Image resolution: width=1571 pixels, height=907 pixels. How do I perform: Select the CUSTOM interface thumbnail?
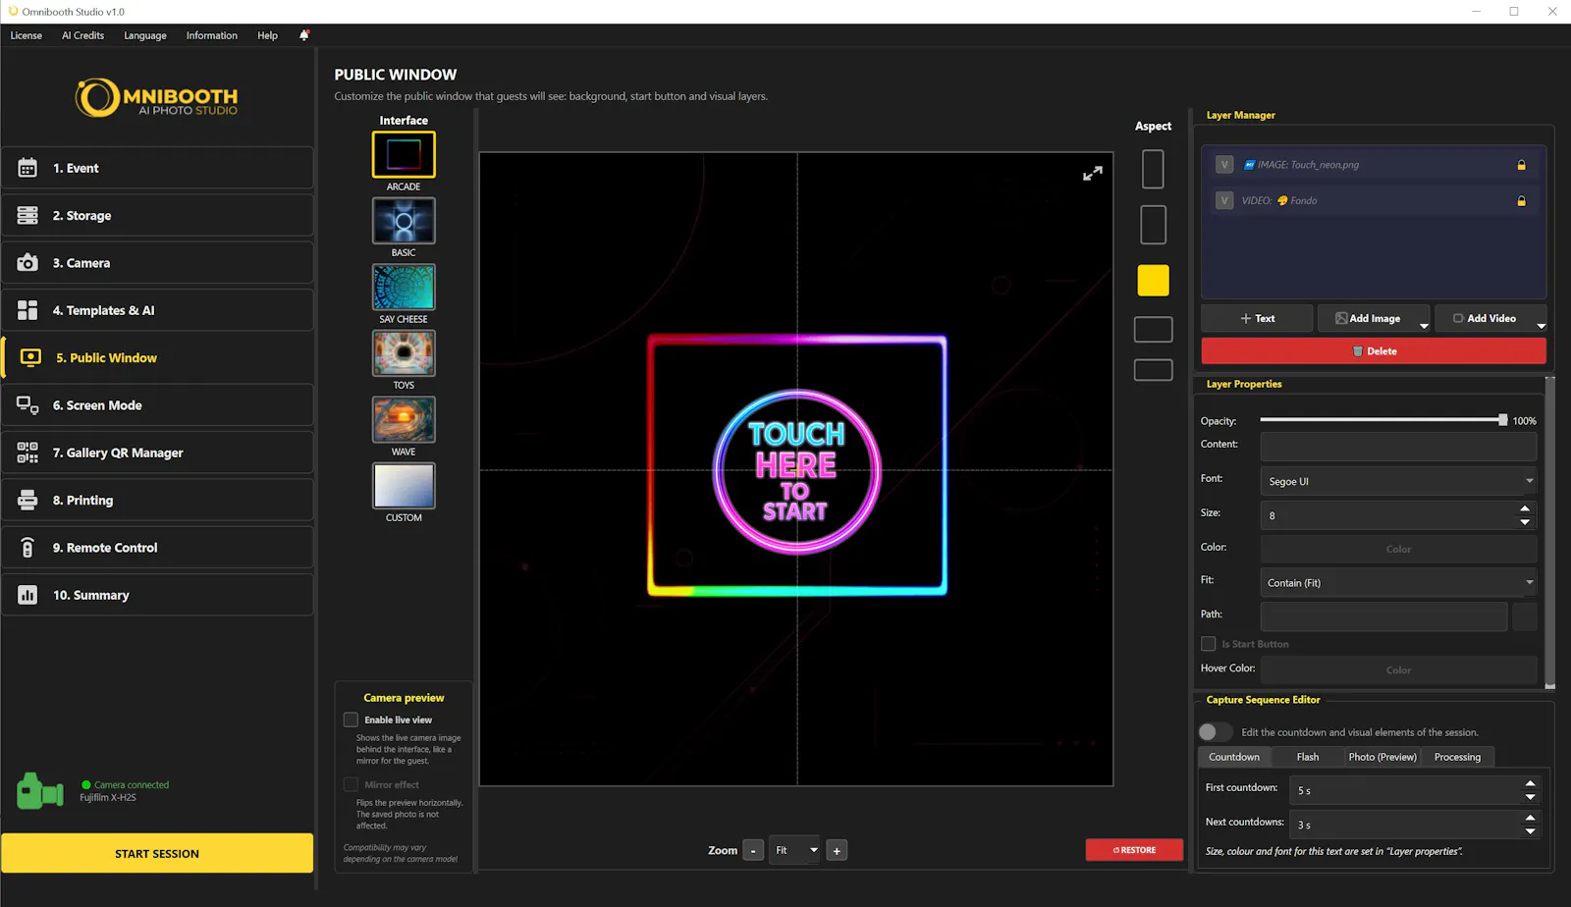404,486
